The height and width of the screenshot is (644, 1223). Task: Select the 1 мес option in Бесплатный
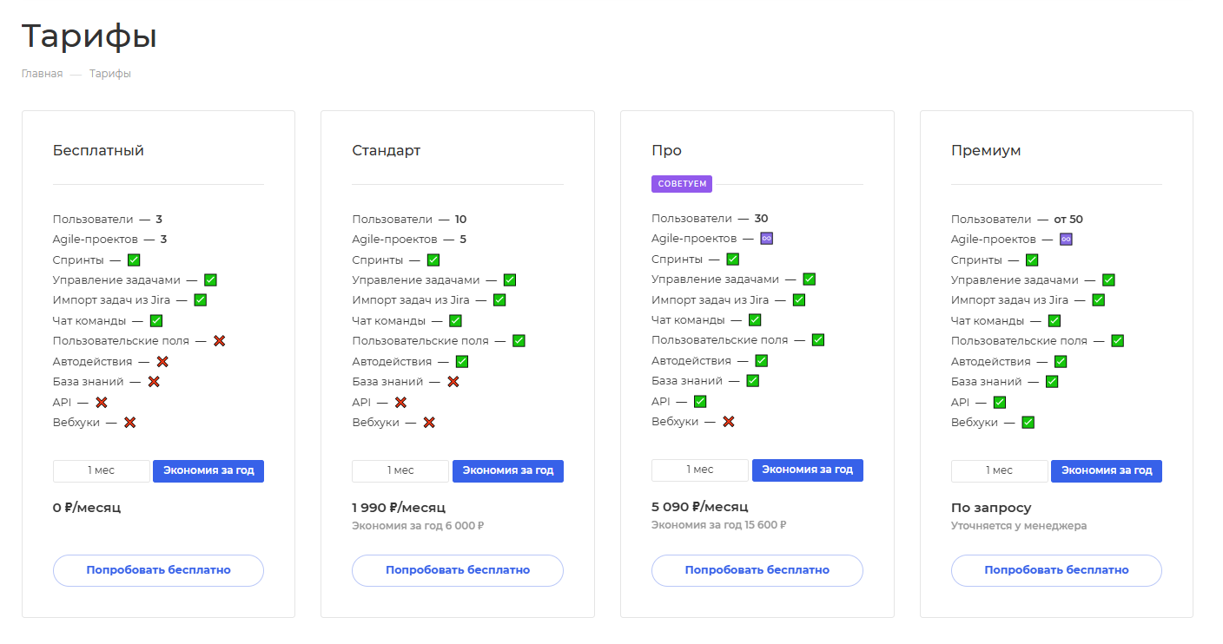[102, 470]
